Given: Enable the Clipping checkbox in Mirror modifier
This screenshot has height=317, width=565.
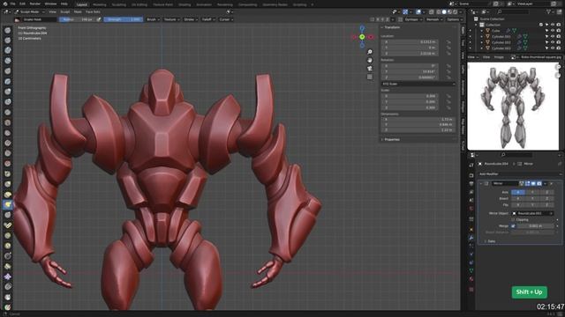Looking at the screenshot, I should [513, 219].
